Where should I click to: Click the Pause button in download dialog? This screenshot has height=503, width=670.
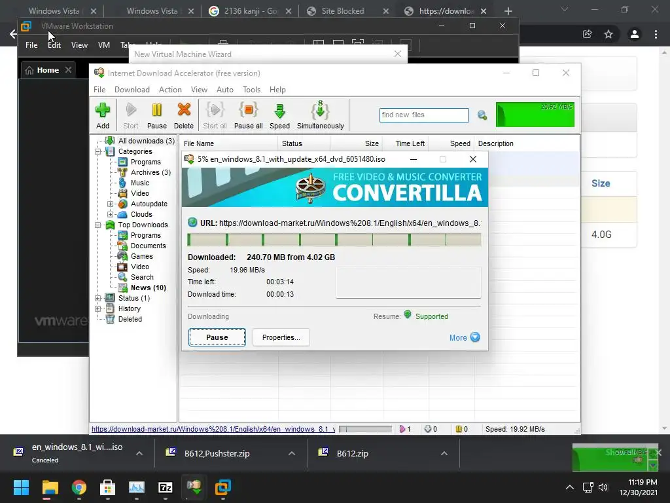pos(217,337)
